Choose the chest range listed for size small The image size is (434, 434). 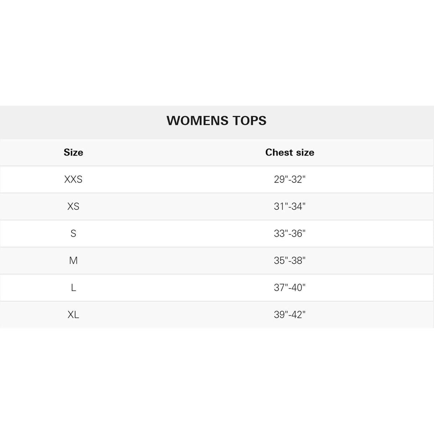[x=290, y=233]
